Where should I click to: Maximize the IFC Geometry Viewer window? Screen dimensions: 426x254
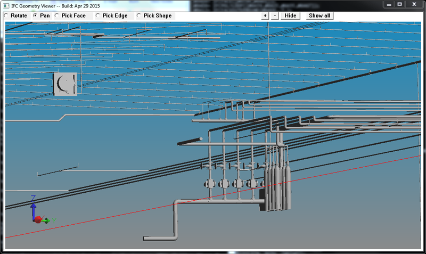[x=400, y=4]
